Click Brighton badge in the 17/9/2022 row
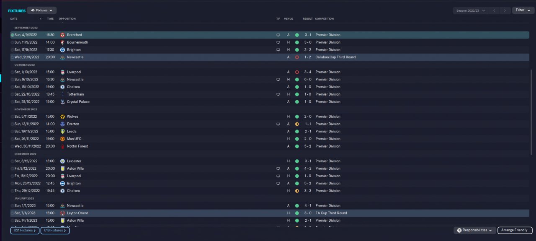536x241 pixels. [x=62, y=50]
